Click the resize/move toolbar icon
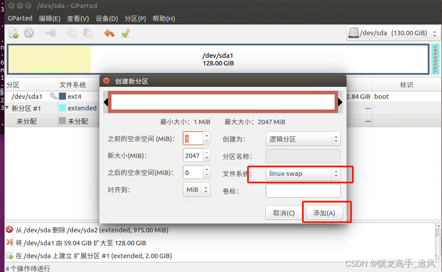 (50, 33)
